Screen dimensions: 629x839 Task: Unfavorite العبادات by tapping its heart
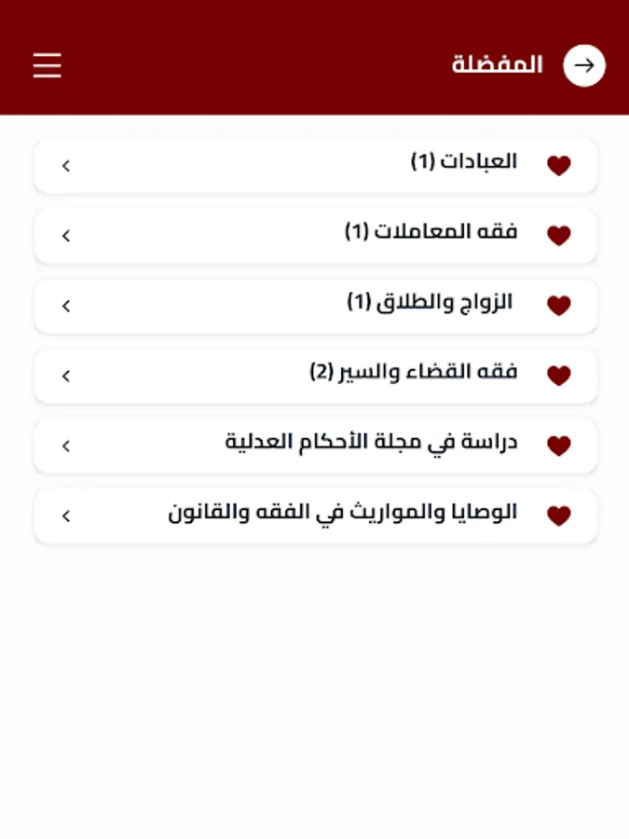pos(559,165)
